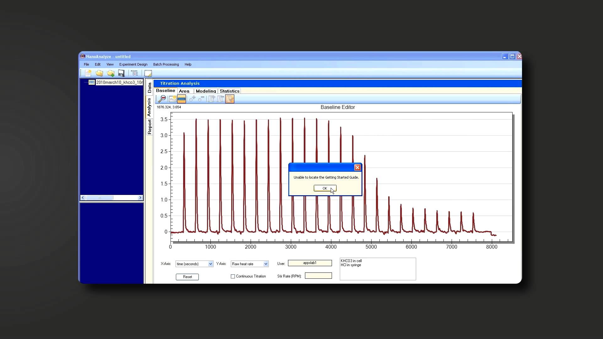
Task: Open a new experiment file via toolbar
Action: point(88,73)
